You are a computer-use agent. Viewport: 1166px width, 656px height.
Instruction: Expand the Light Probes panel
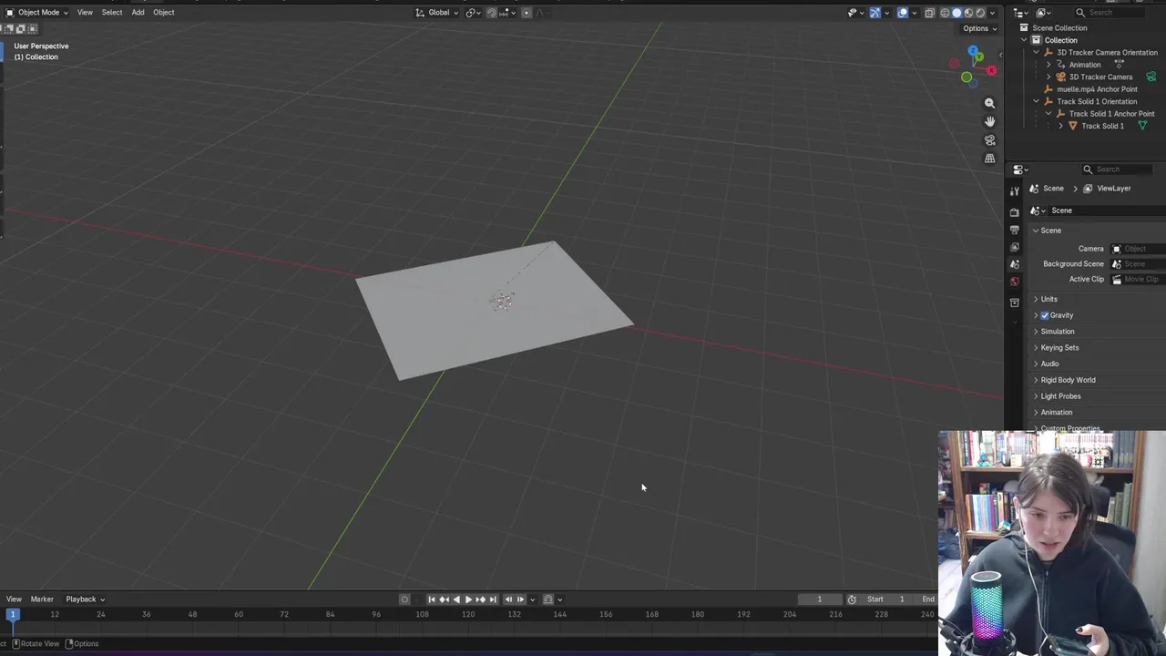(x=1060, y=396)
